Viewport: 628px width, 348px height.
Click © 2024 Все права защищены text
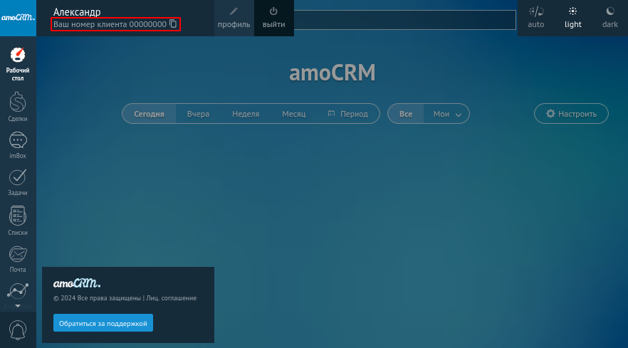[97, 298]
